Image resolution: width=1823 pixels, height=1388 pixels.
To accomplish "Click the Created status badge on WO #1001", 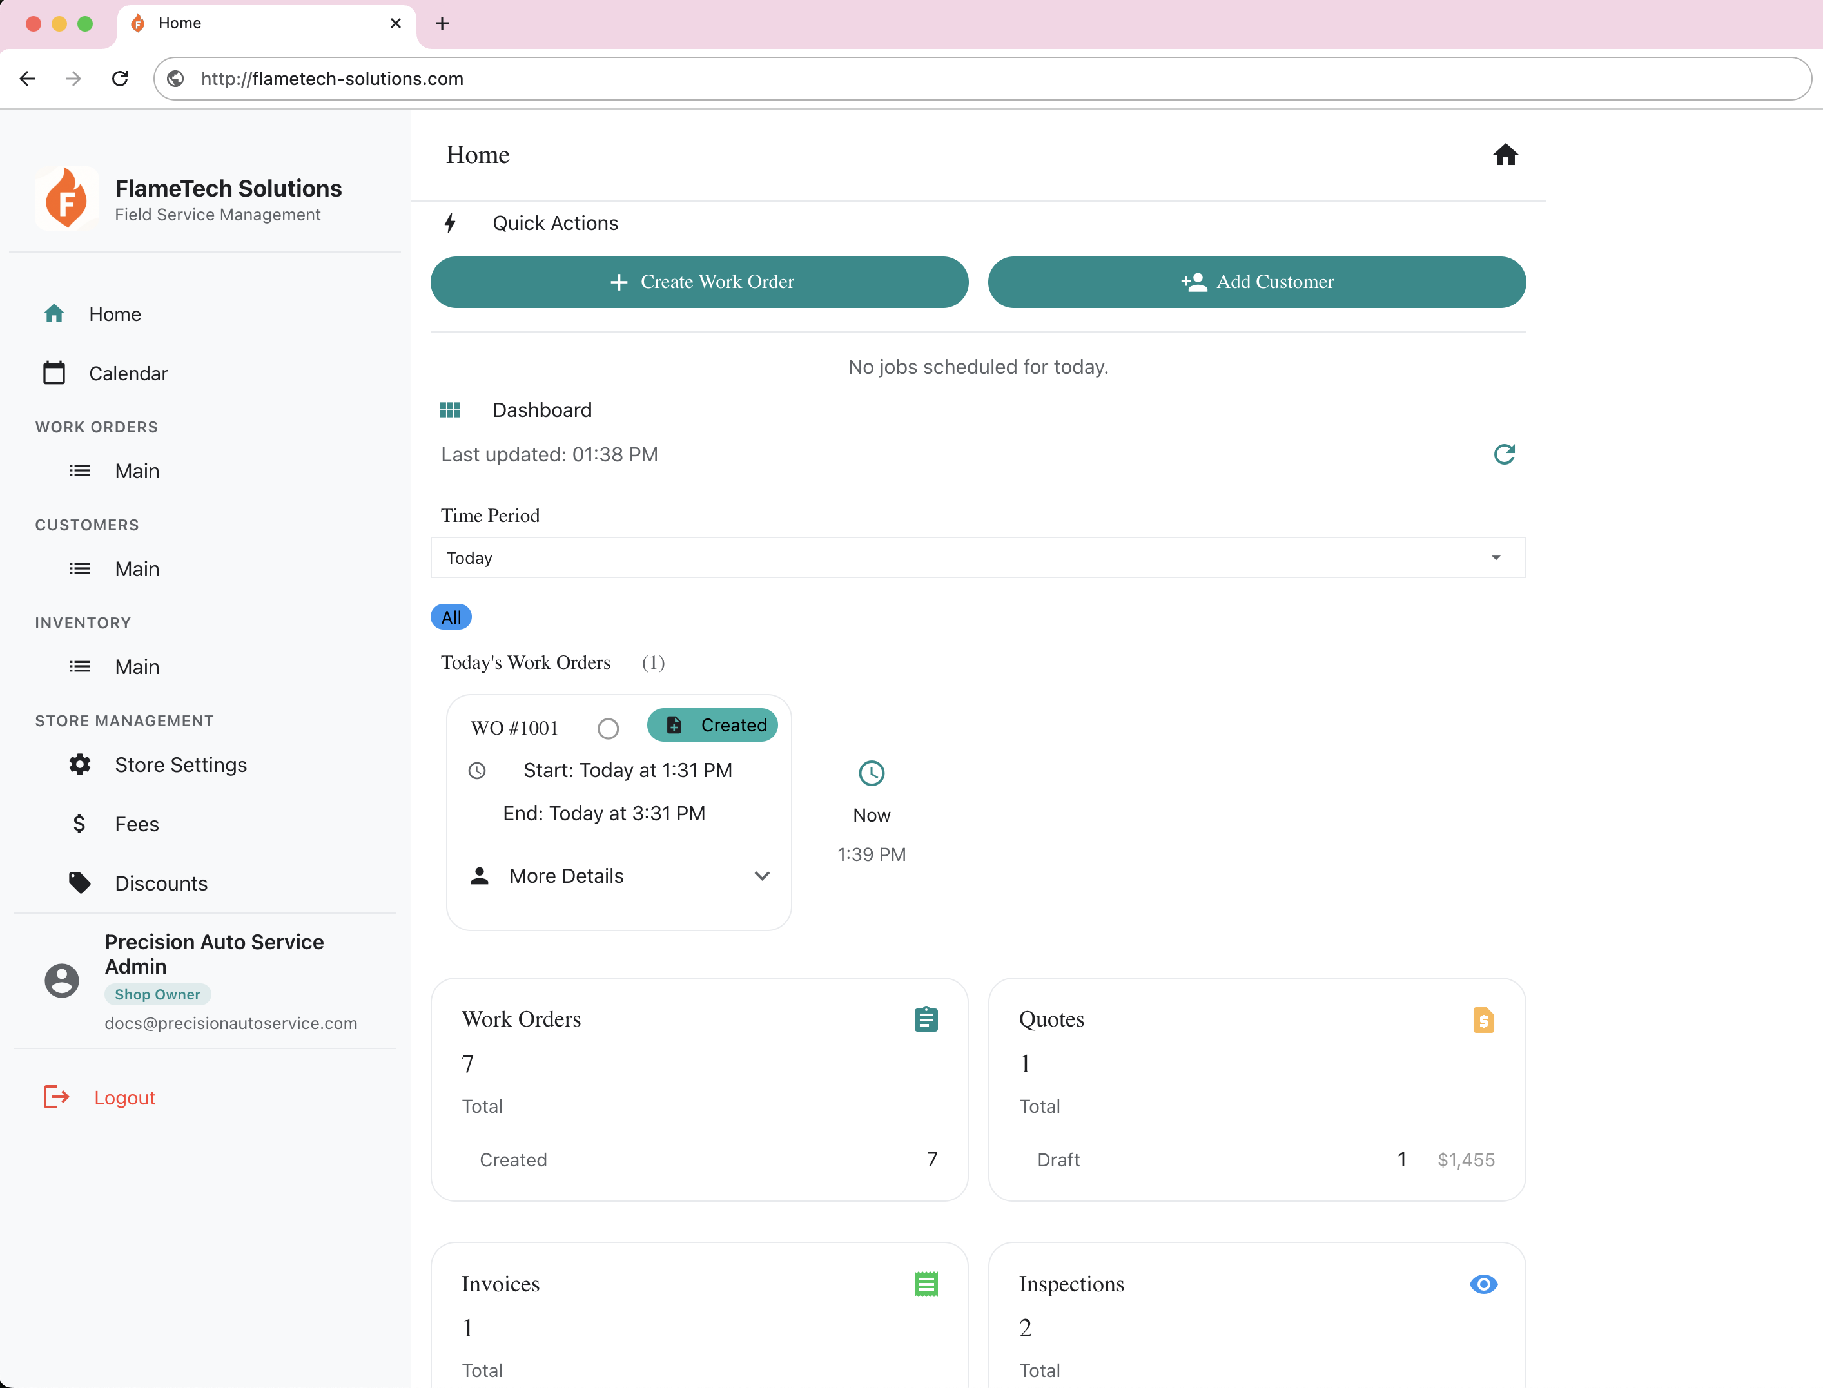I will pos(712,724).
